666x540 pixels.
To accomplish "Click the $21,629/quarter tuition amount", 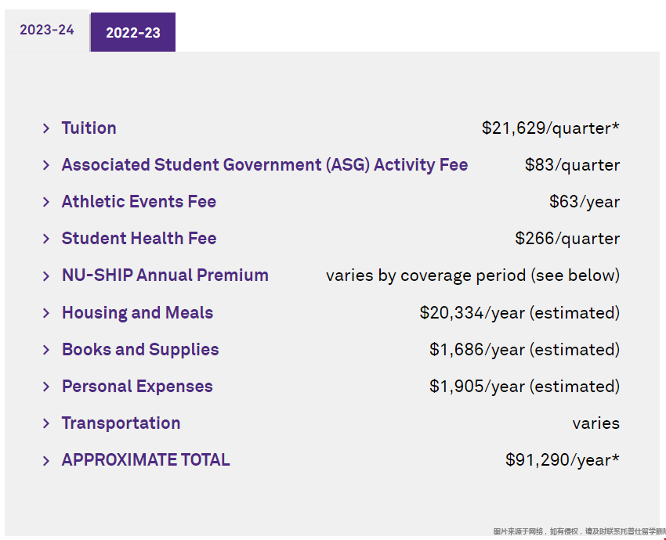I will pyautogui.click(x=551, y=128).
